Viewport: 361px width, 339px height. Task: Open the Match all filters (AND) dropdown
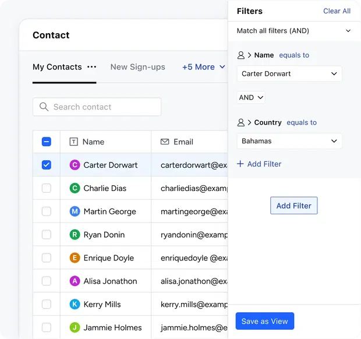pyautogui.click(x=294, y=31)
